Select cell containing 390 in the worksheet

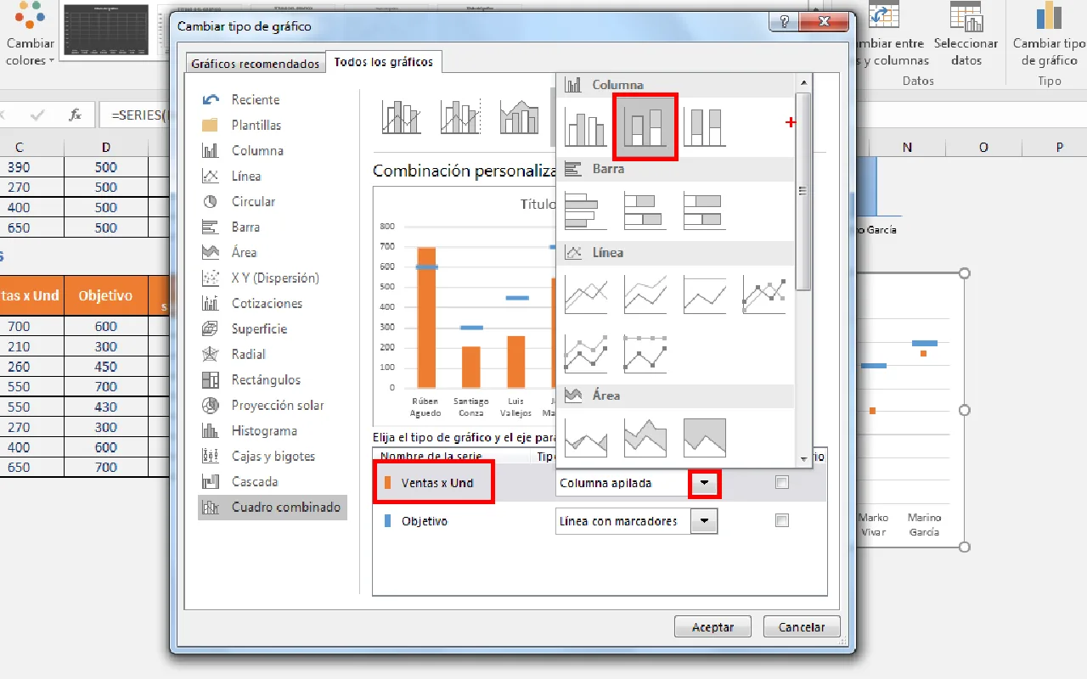[19, 167]
